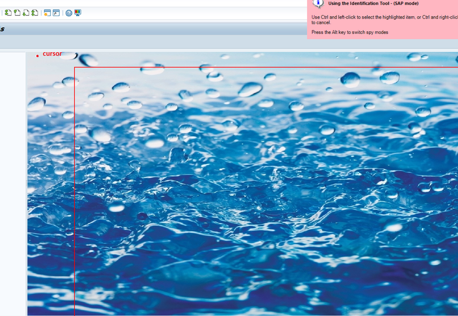
Task: Click the next page icon
Action: coord(26,13)
